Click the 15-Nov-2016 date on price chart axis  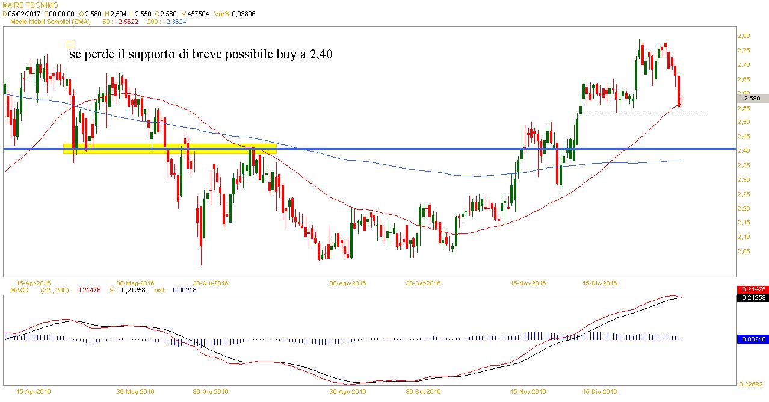528,283
